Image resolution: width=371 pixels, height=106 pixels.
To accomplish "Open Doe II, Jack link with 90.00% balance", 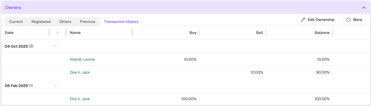I will (x=80, y=72).
